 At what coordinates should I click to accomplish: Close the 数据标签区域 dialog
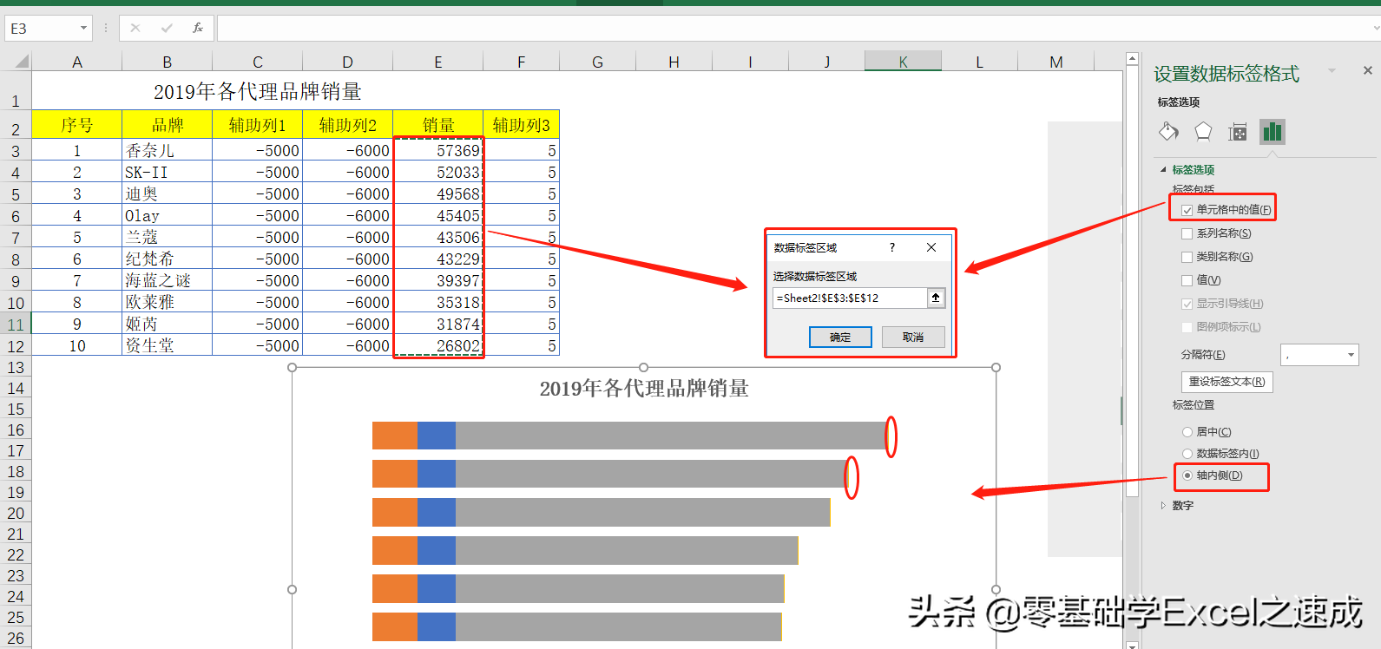coord(931,247)
